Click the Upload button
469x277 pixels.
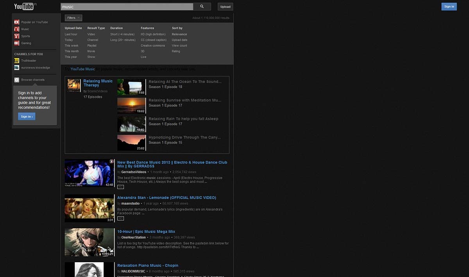pos(225,7)
